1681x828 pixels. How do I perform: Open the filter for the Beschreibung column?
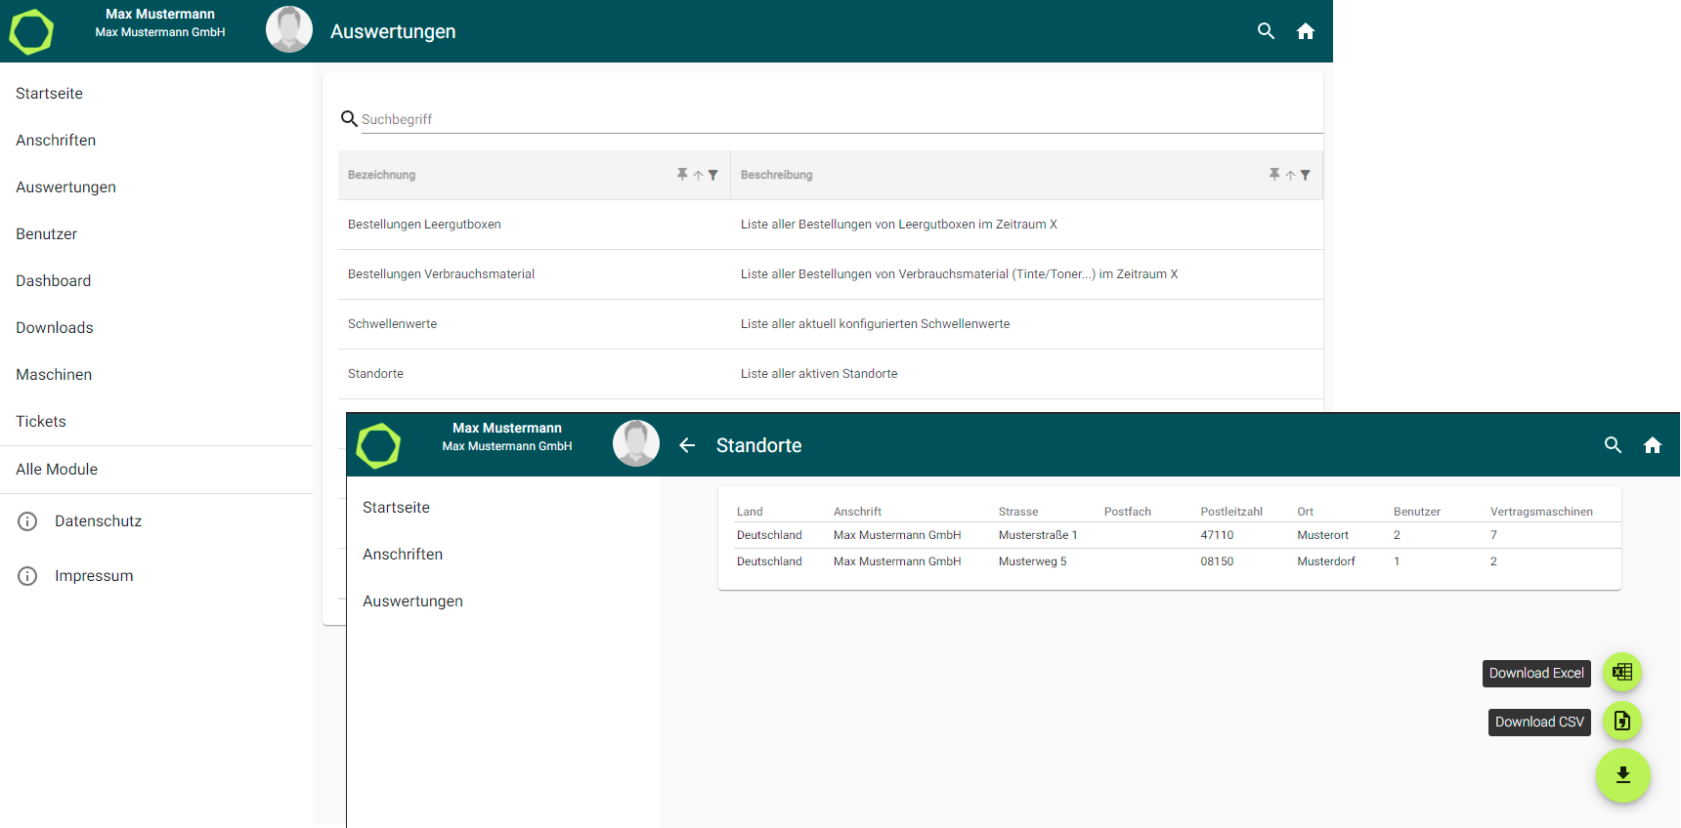(1306, 176)
